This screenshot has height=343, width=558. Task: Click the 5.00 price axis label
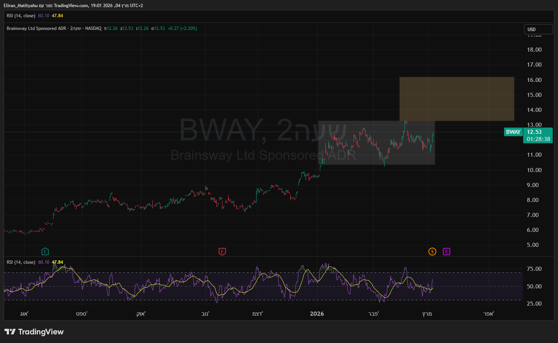(x=533, y=245)
